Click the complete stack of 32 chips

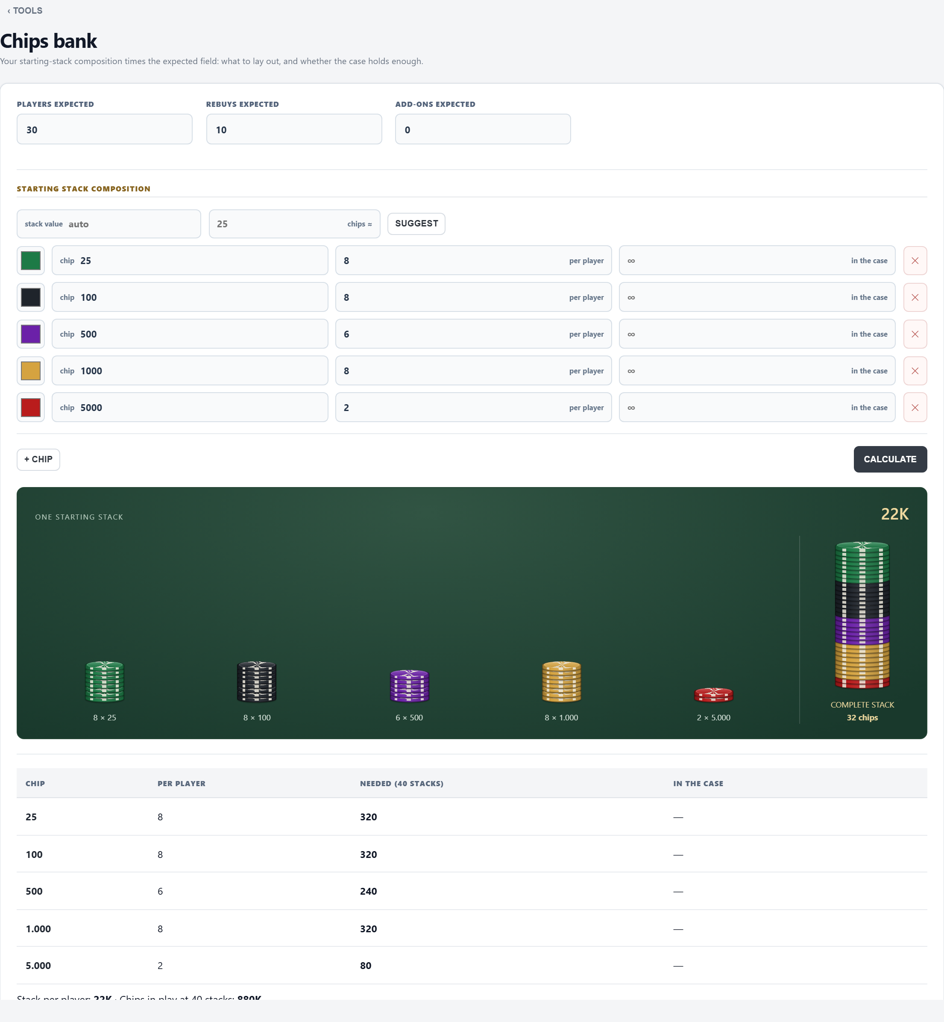tap(862, 615)
